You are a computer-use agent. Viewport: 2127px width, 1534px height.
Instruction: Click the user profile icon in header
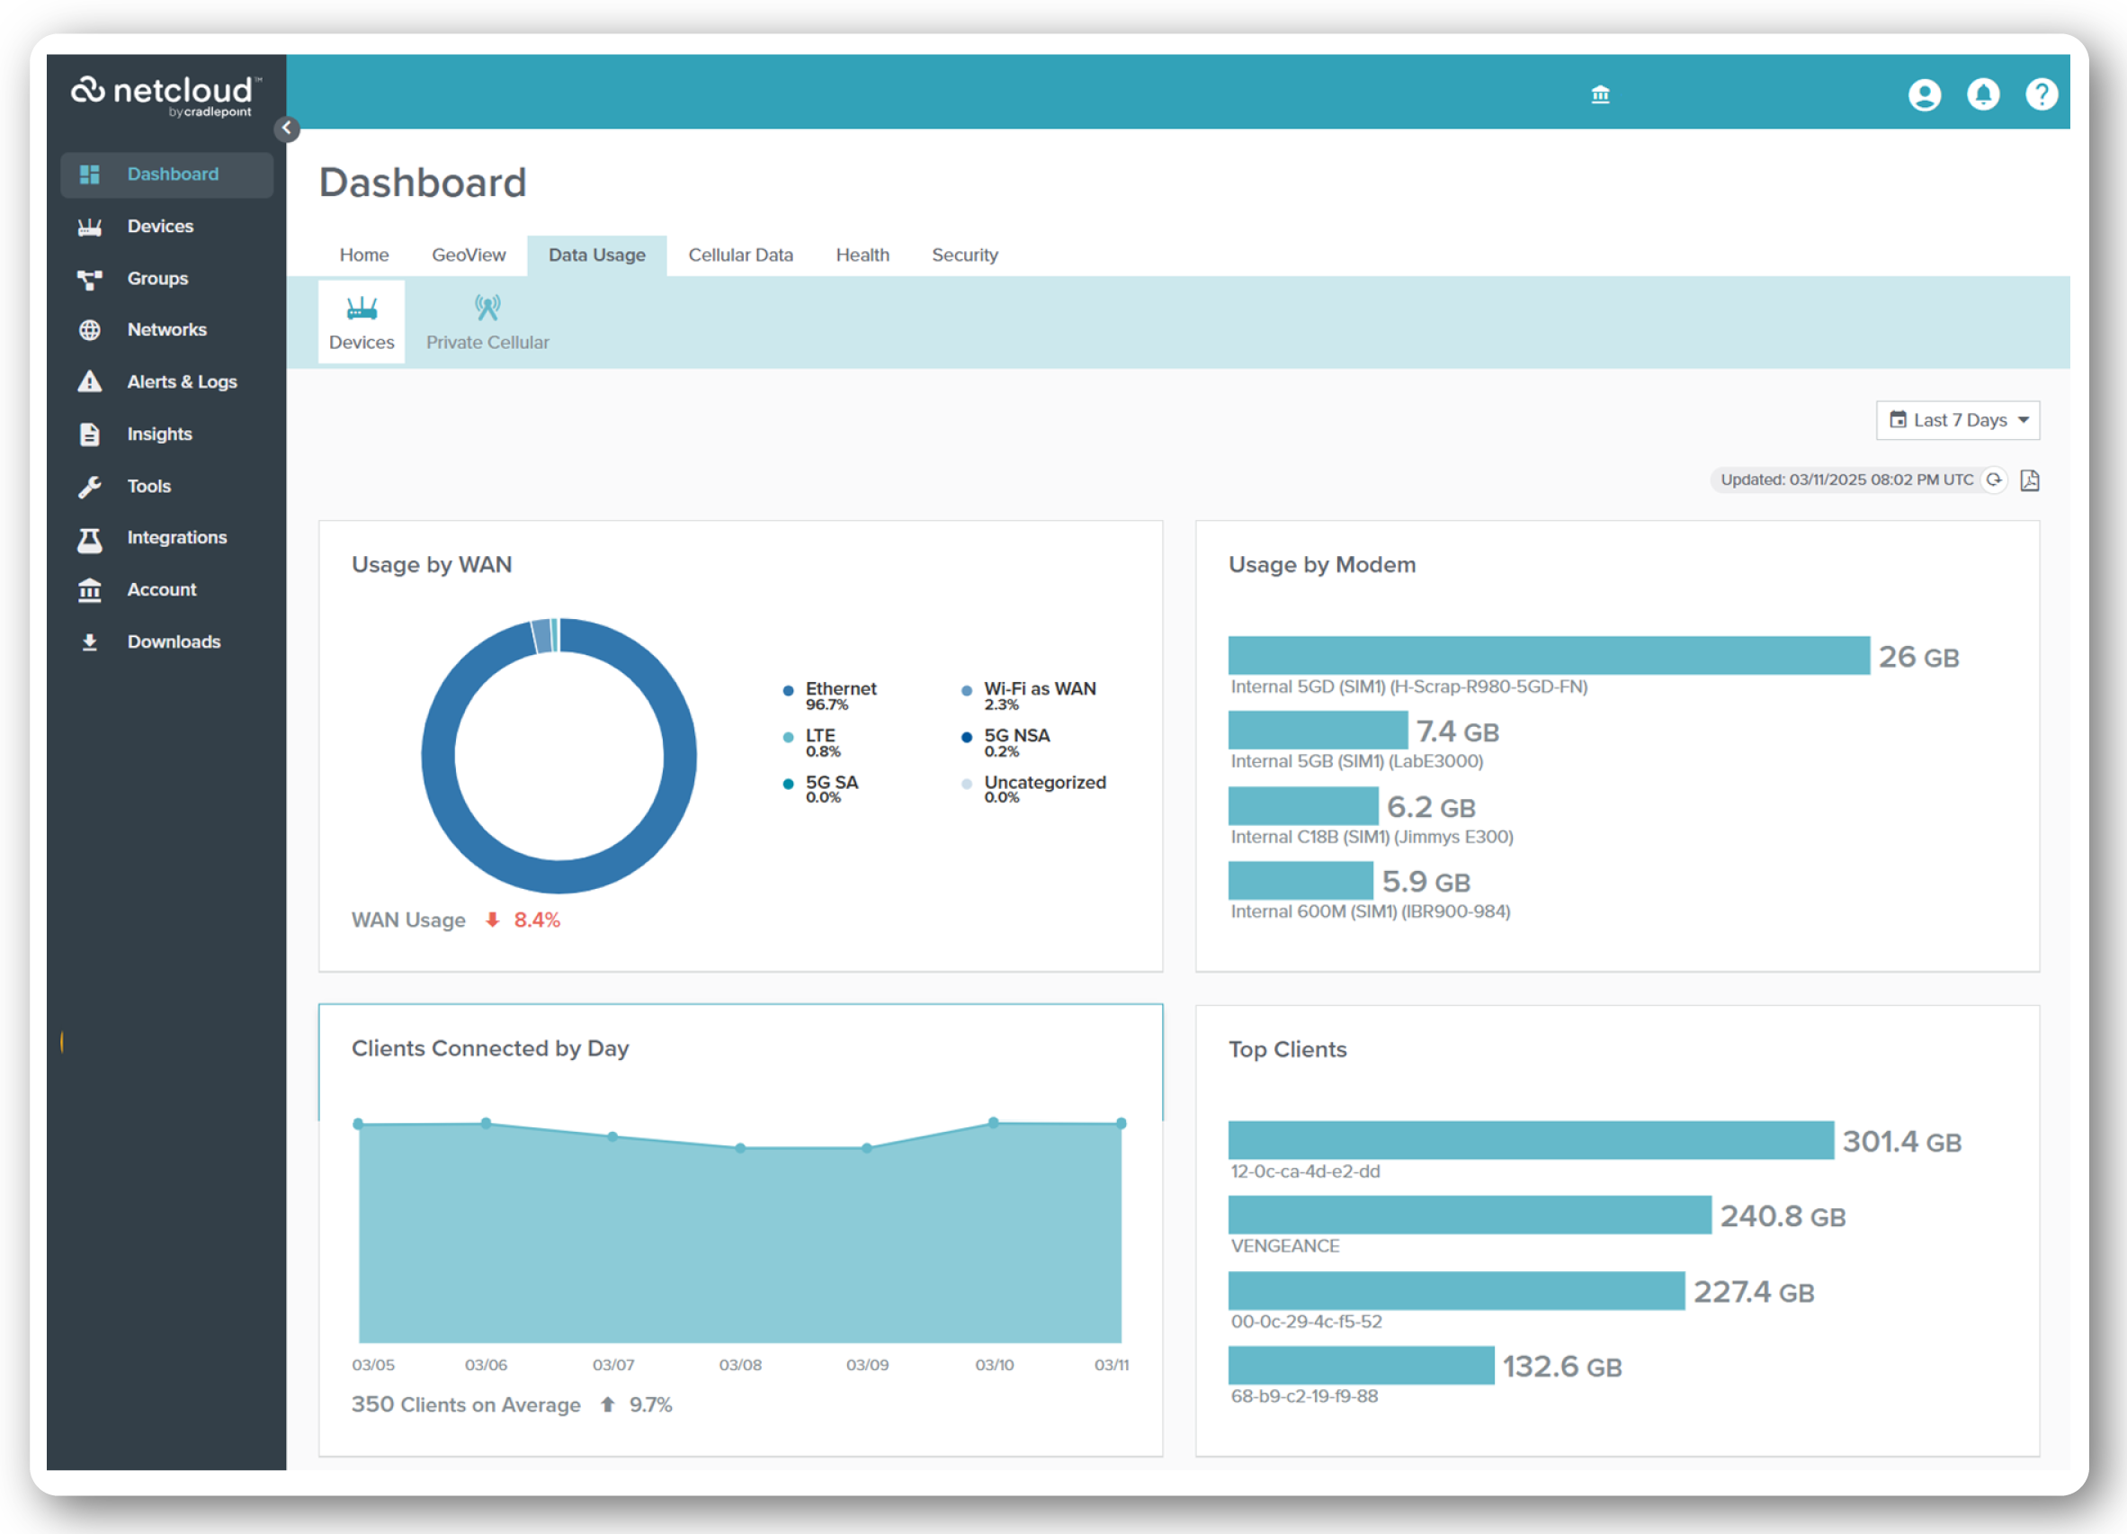pyautogui.click(x=1924, y=94)
